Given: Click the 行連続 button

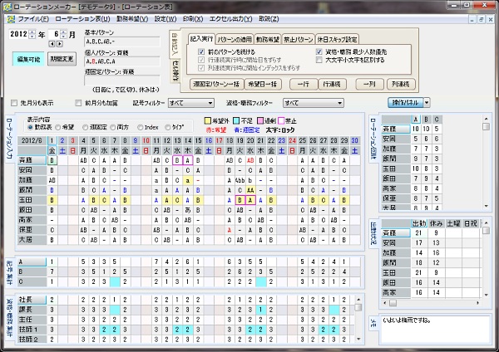Looking at the screenshot, I should (x=332, y=84).
